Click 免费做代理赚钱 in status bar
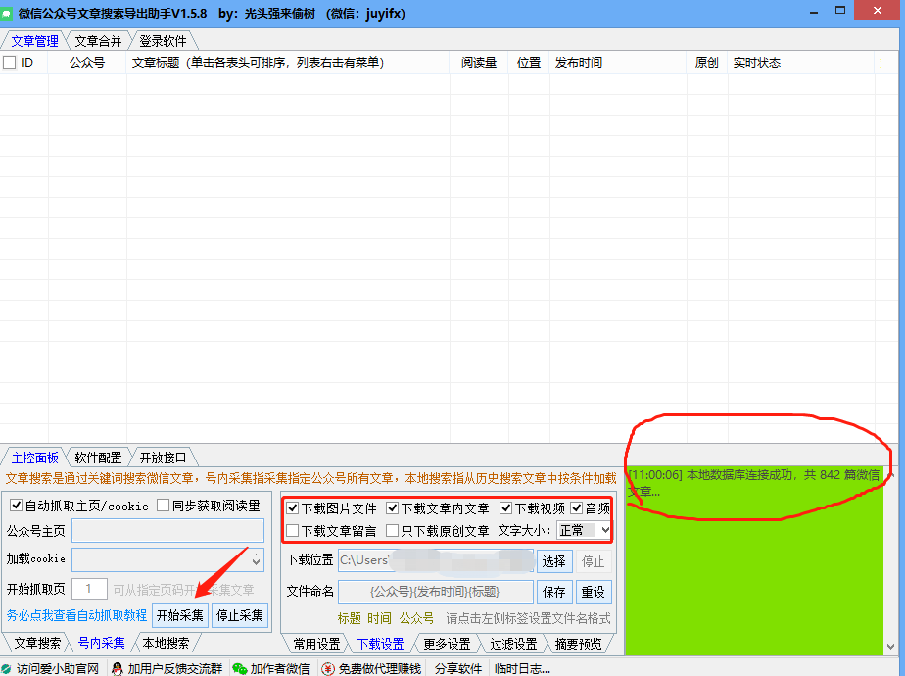This screenshot has height=676, width=905. [x=379, y=668]
